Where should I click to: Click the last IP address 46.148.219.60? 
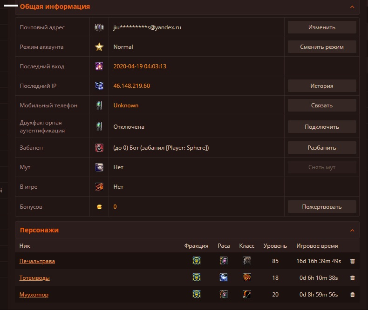pos(132,86)
